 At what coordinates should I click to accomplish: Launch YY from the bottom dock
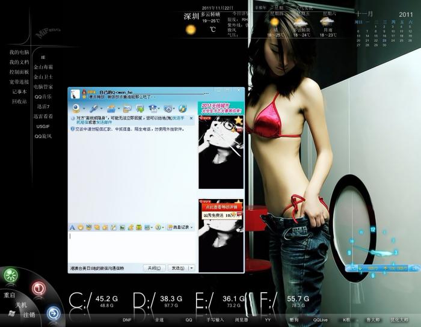[x=268, y=320]
